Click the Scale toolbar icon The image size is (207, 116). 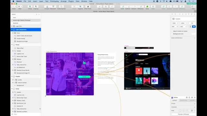click(x=147, y=6)
